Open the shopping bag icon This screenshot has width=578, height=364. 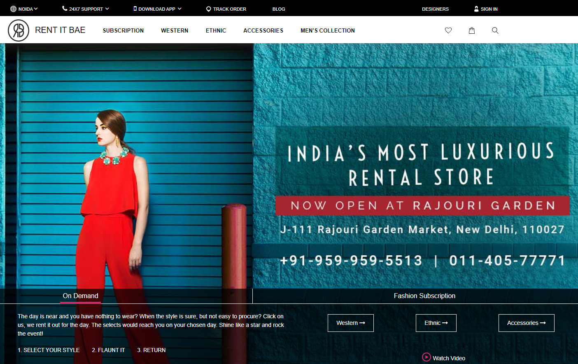[x=472, y=30]
